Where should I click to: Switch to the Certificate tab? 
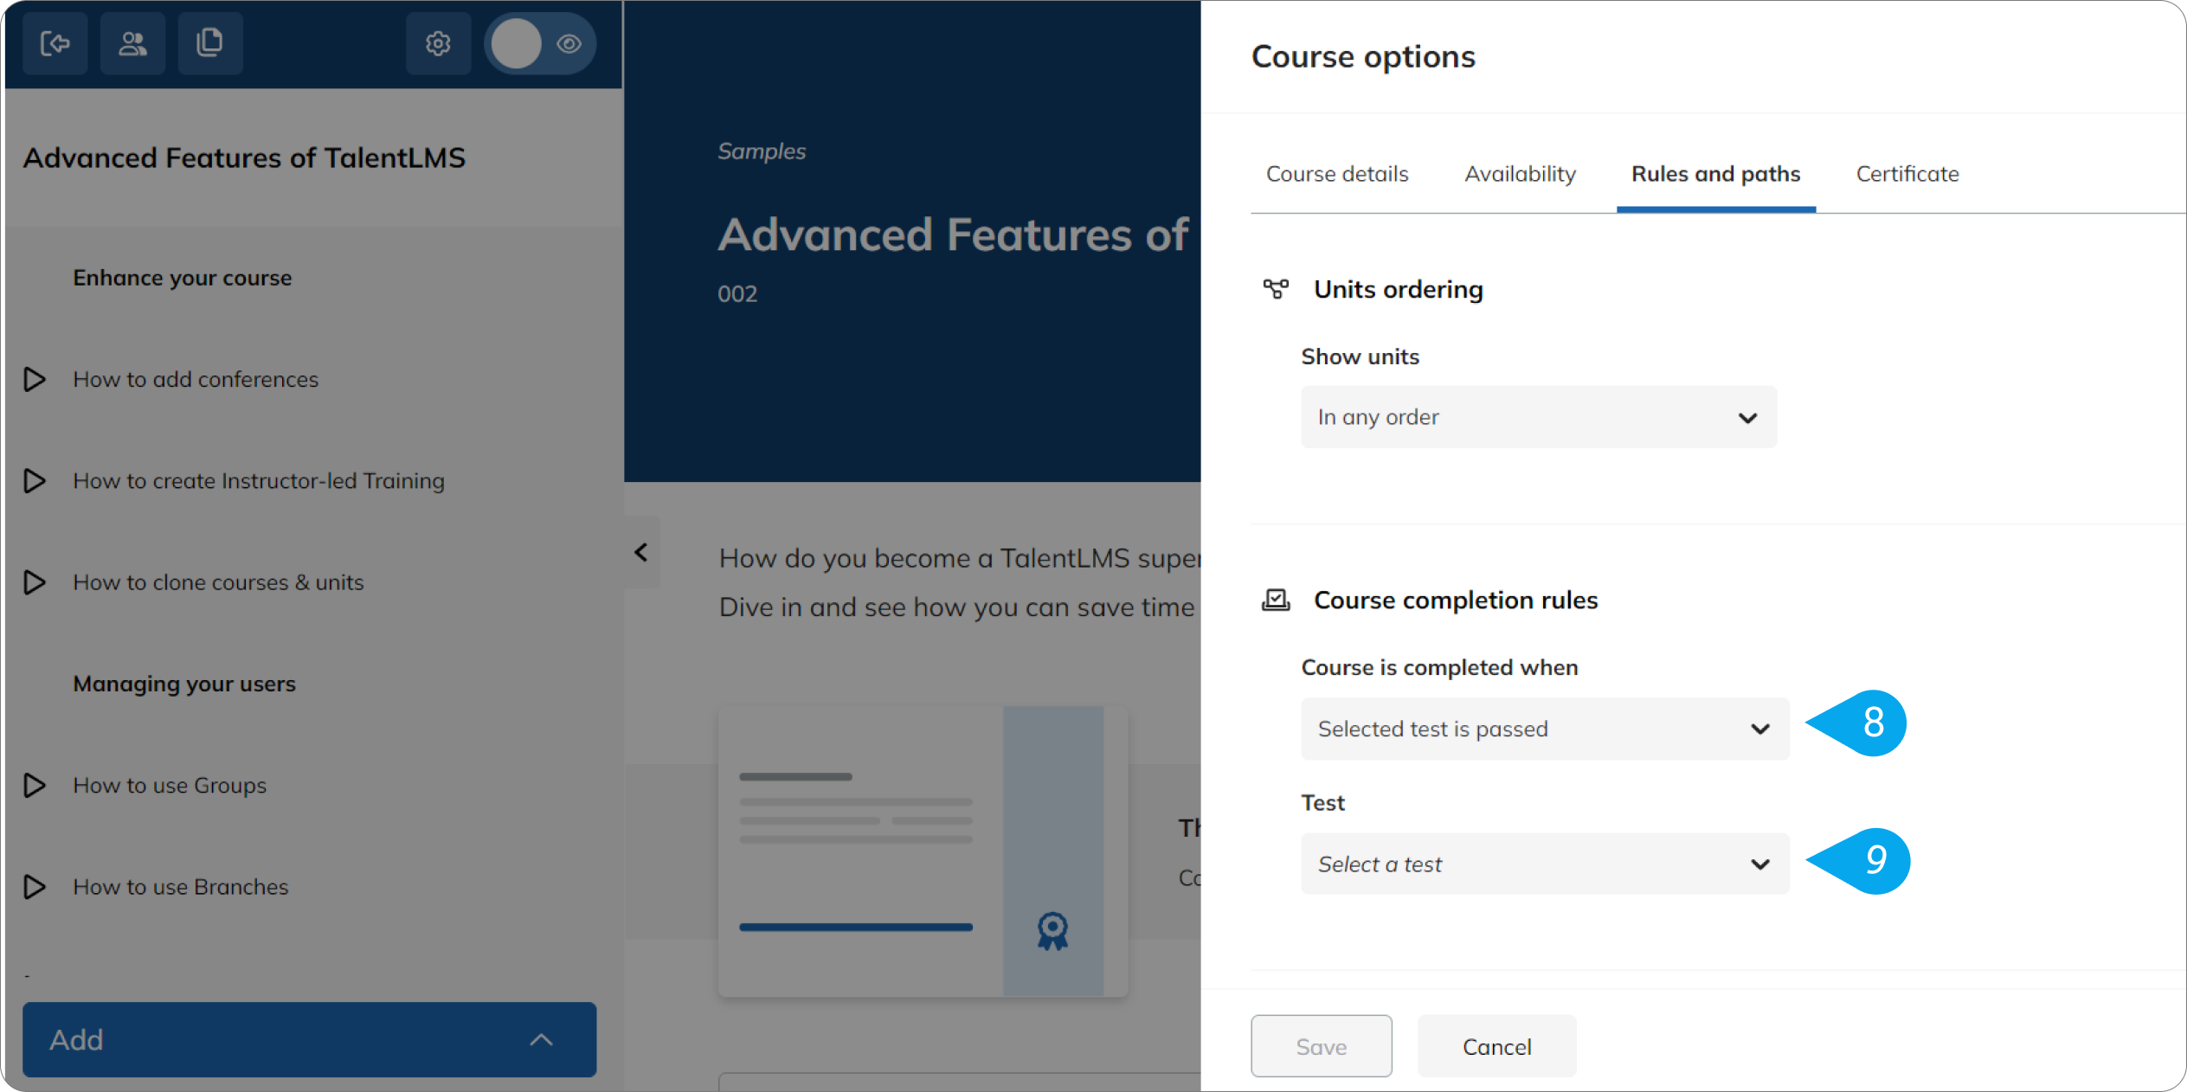(1907, 174)
